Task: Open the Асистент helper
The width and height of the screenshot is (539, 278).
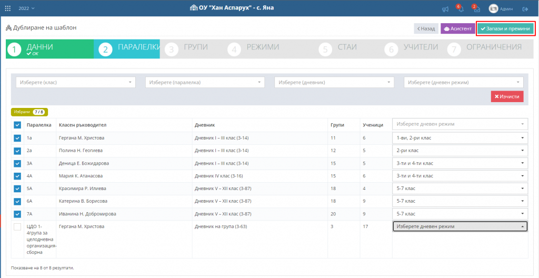Action: [x=457, y=29]
